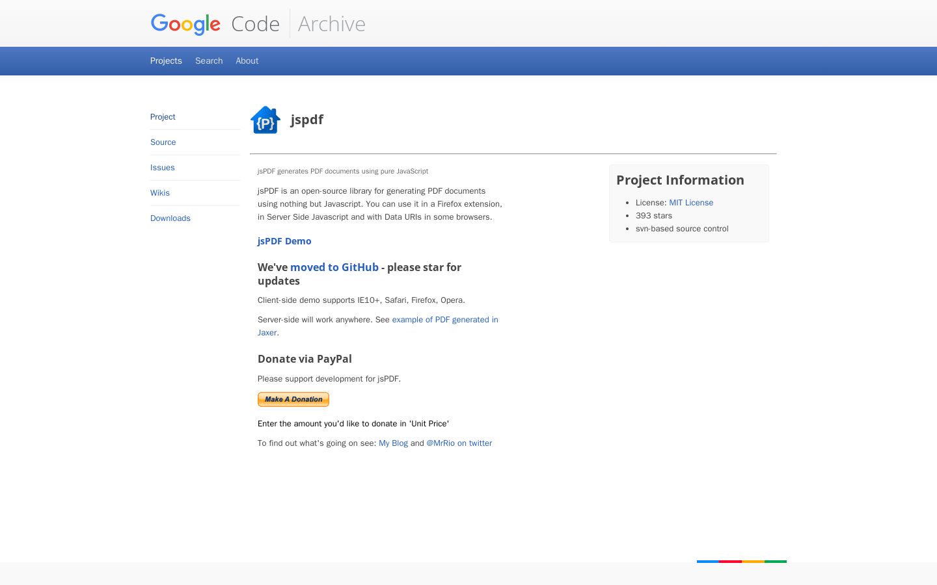Click the jspdf house project icon
This screenshot has height=585, width=937.
point(265,120)
